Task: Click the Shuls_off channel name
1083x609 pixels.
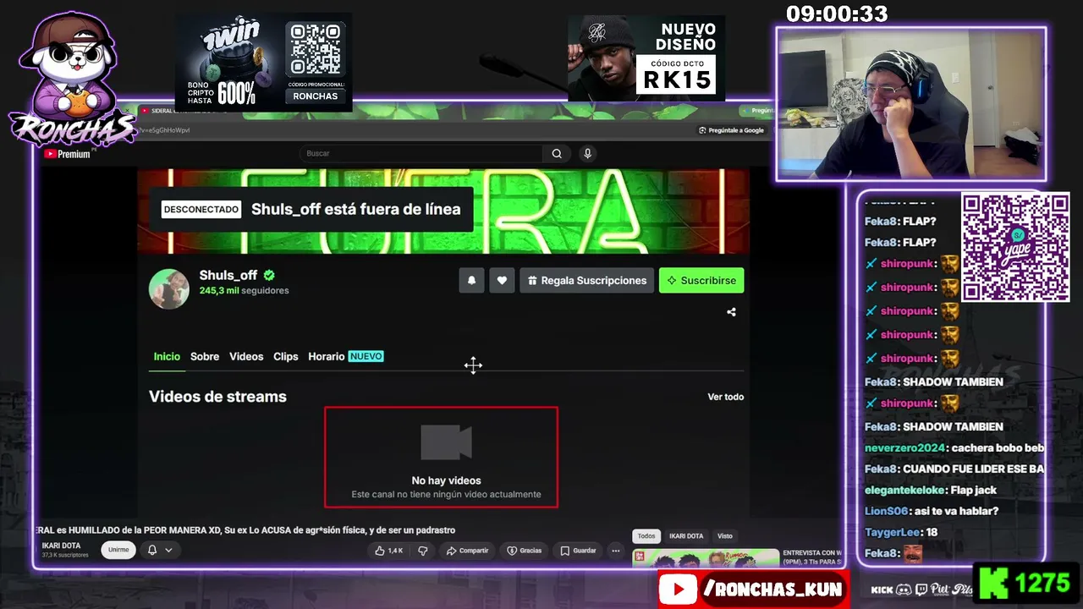Action: [228, 275]
